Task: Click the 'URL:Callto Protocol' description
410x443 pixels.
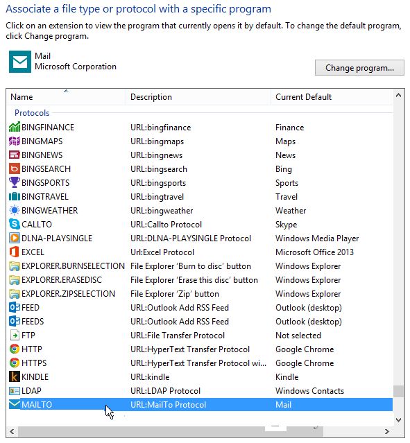Action: [x=166, y=225]
